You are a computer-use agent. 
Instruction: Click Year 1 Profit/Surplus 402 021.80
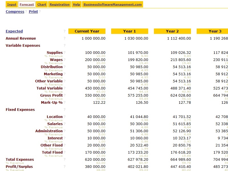[x=138, y=167]
